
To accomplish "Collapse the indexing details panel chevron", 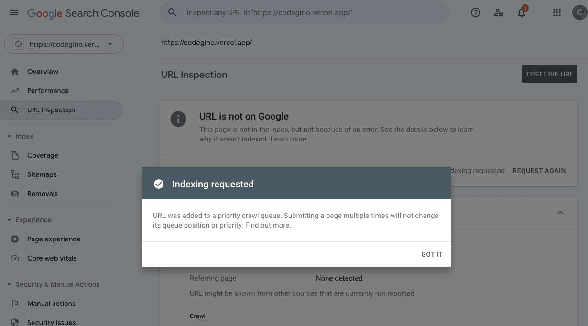I will click(x=560, y=213).
